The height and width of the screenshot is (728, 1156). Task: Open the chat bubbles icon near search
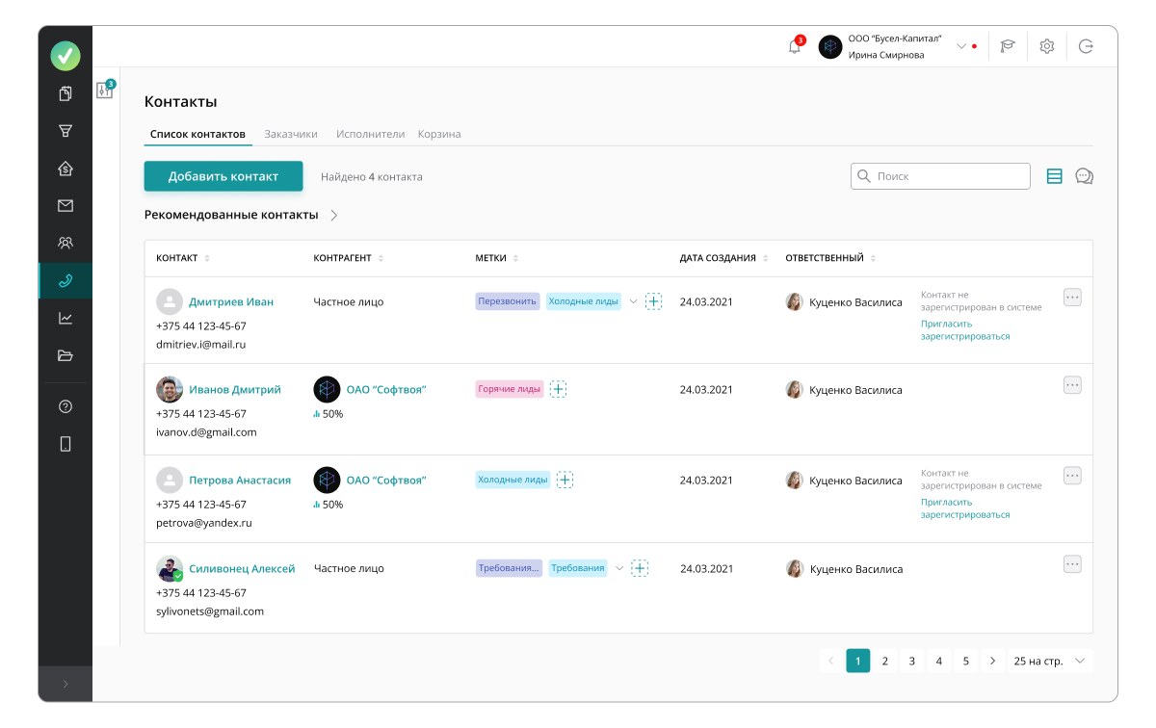[x=1084, y=176]
